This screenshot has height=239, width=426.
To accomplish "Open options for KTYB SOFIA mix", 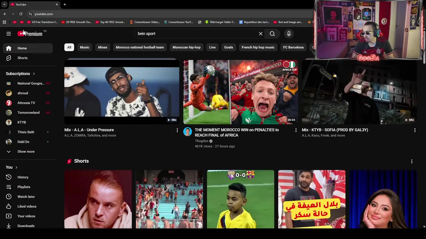I will [415, 130].
